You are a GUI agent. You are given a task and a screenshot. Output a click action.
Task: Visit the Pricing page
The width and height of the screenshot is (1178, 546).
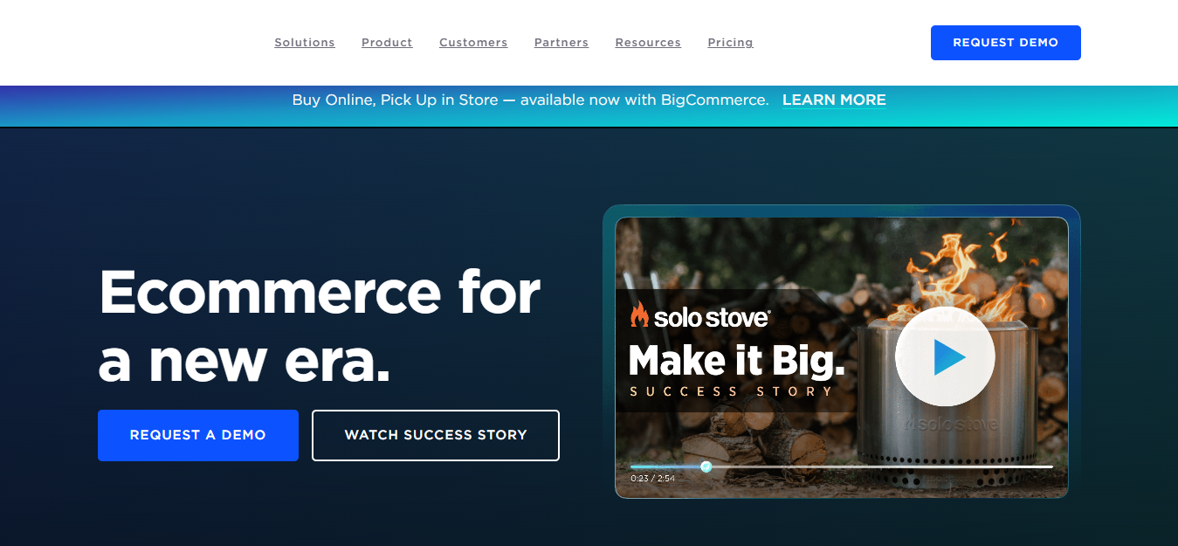coord(730,43)
